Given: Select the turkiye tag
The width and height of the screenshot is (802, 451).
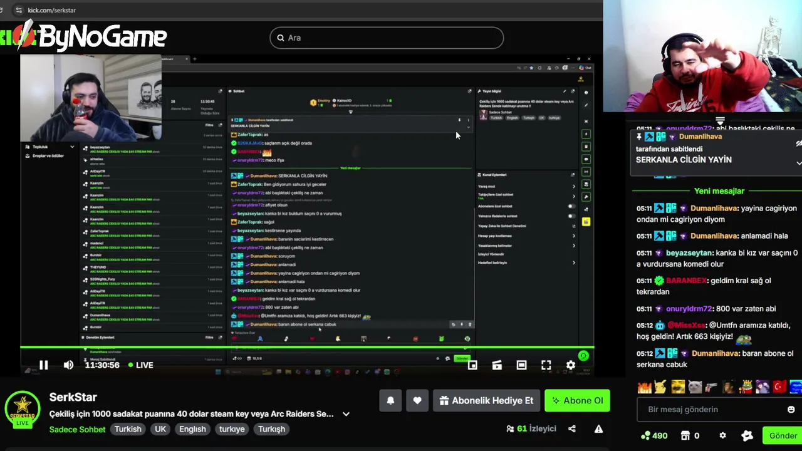Looking at the screenshot, I should pos(232,429).
